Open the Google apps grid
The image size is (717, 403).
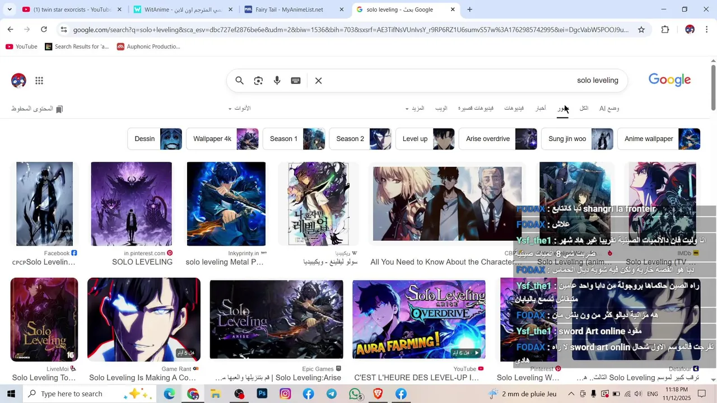(x=39, y=81)
